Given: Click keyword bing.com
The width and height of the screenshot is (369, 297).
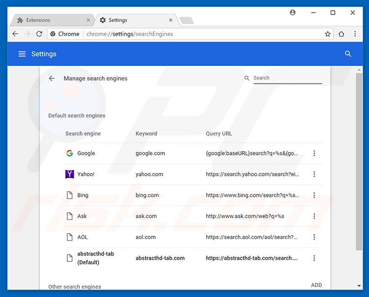Looking at the screenshot, I should 147,195.
